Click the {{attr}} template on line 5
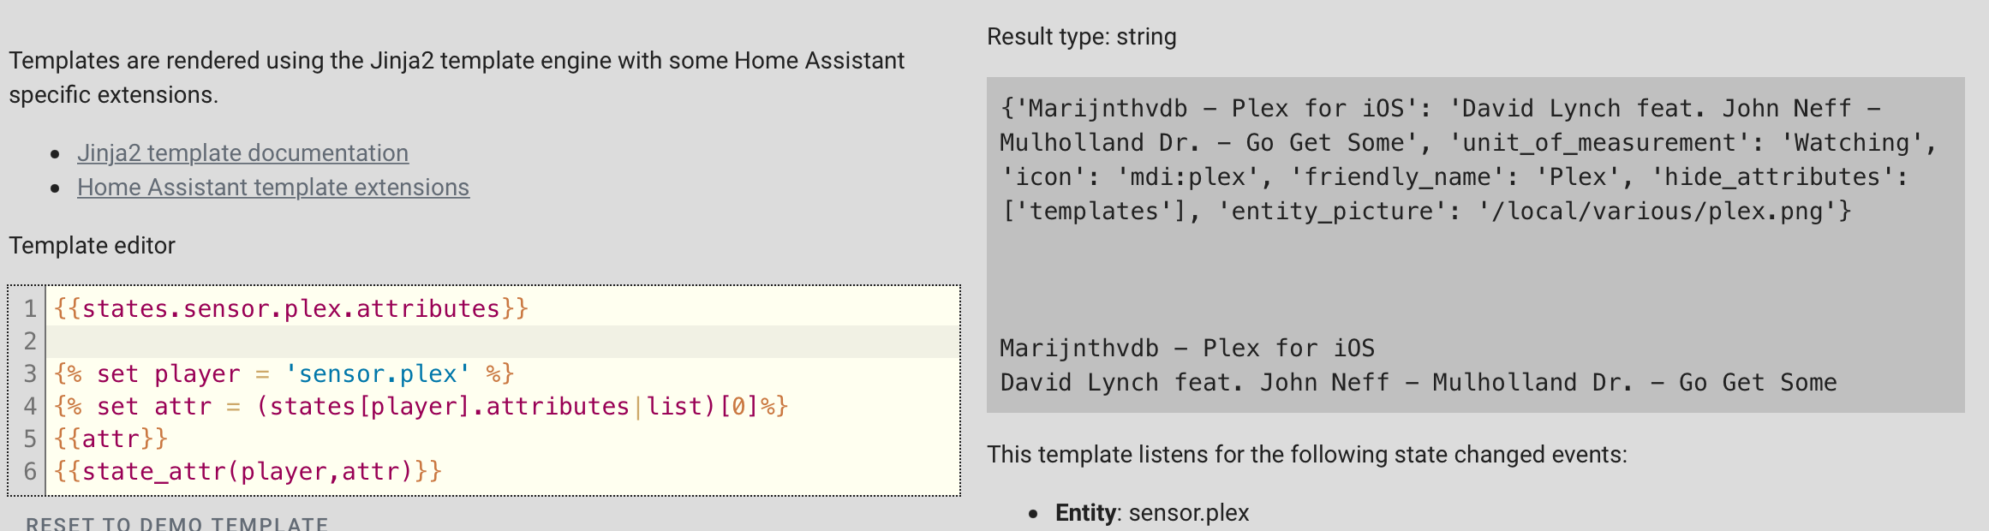 (x=110, y=438)
